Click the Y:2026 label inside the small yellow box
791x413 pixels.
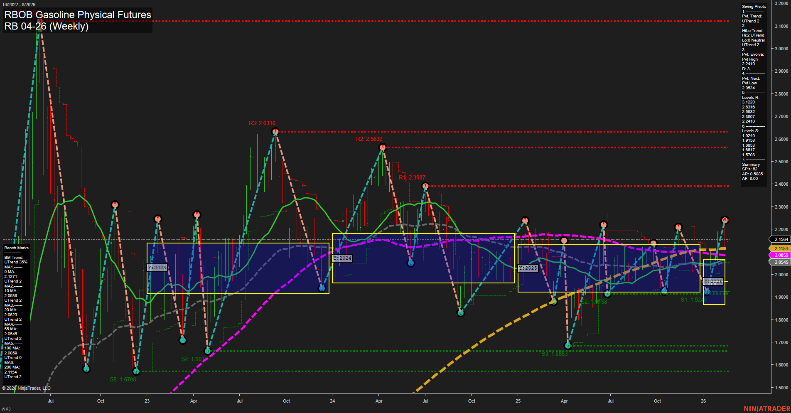pos(713,281)
